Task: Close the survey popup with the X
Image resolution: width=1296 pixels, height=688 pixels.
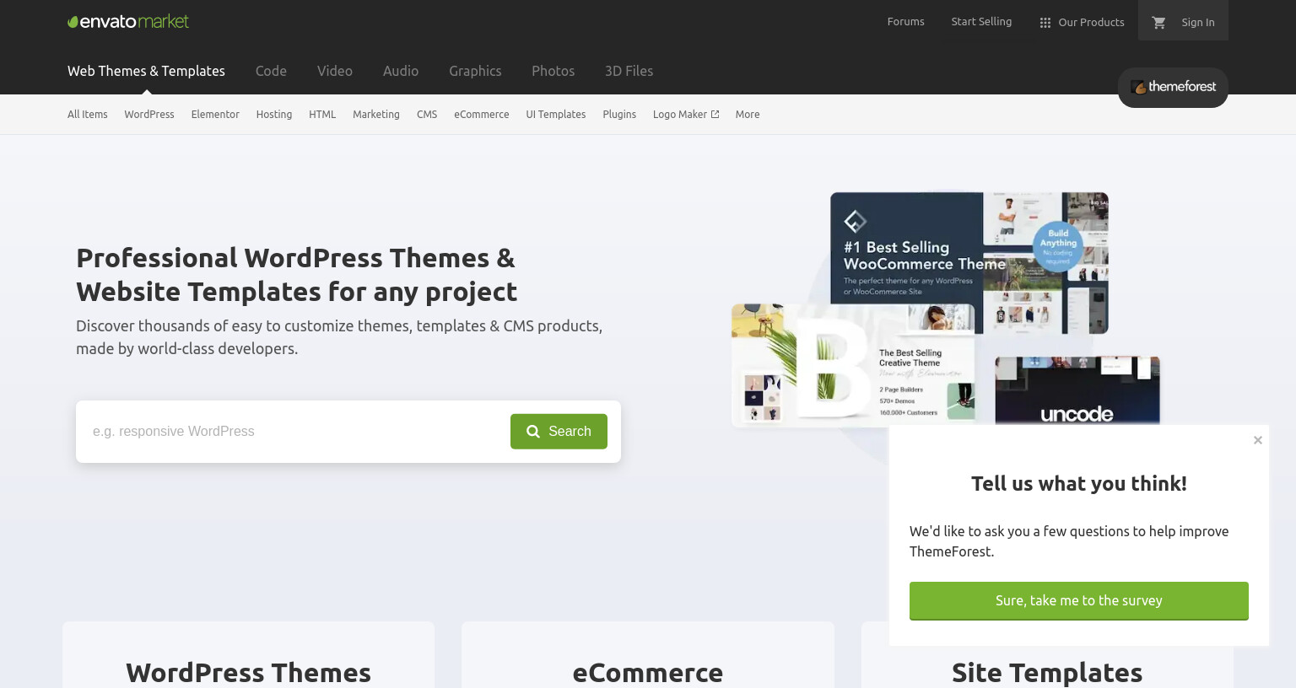Action: coord(1258,440)
